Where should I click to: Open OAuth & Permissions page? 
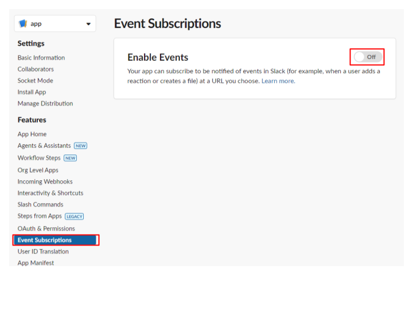click(x=46, y=228)
